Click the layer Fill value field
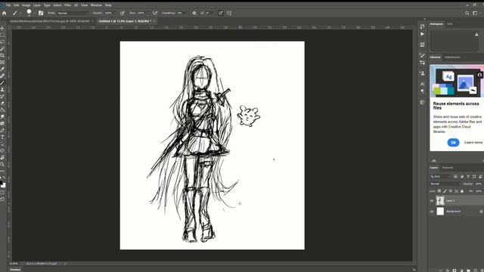The height and width of the screenshot is (272, 484). (x=479, y=191)
